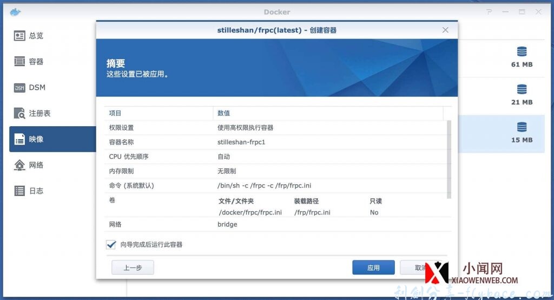554x300 pixels.
Task: Go to the DSM section
Action: [x=52, y=87]
